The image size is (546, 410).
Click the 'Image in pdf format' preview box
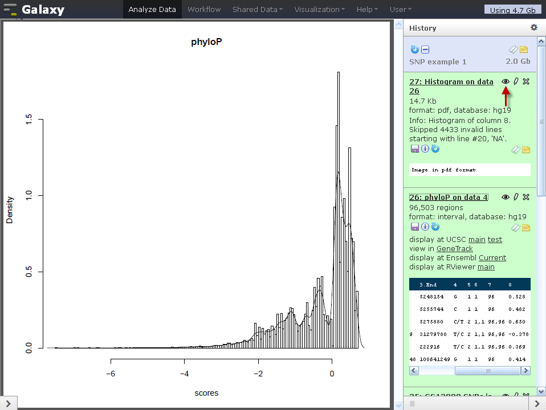(470, 170)
